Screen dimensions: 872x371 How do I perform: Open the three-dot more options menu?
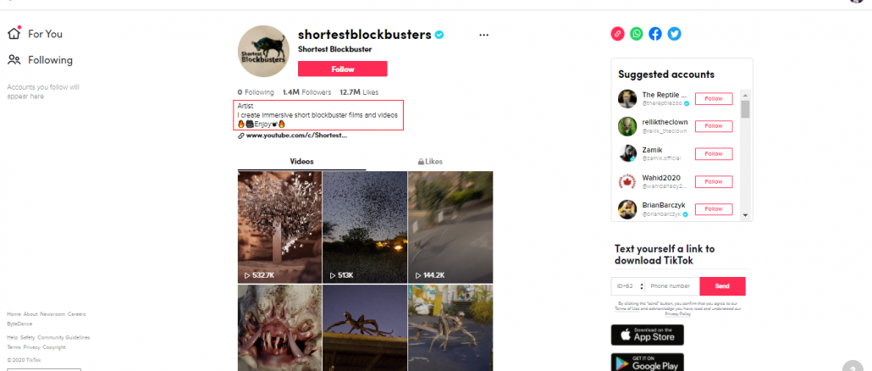[483, 35]
